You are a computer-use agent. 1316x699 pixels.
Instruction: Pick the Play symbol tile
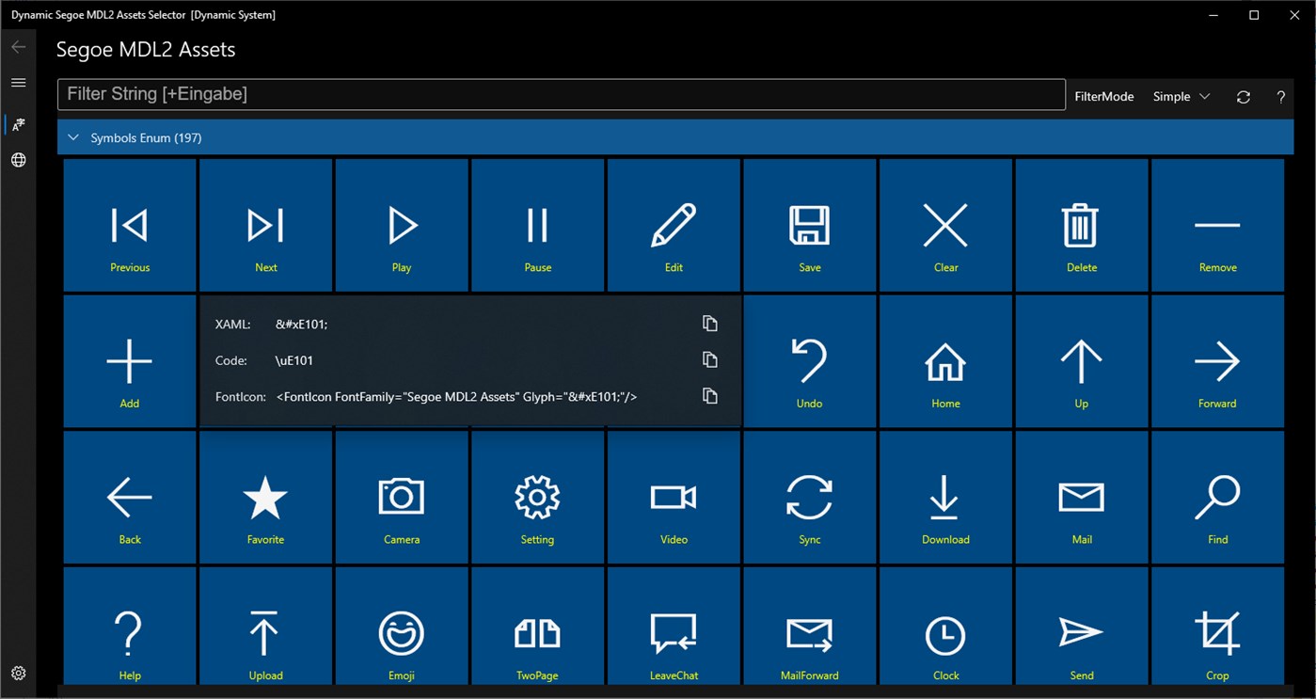(402, 225)
